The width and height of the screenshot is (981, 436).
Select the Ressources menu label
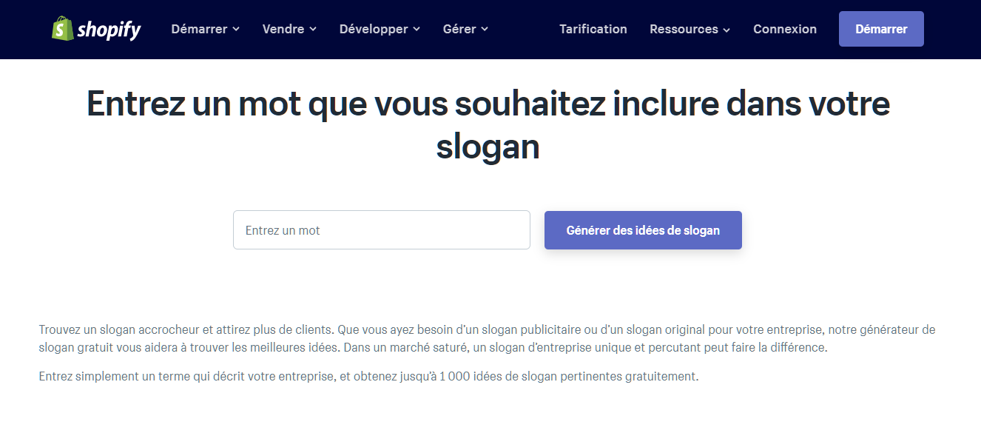(684, 29)
